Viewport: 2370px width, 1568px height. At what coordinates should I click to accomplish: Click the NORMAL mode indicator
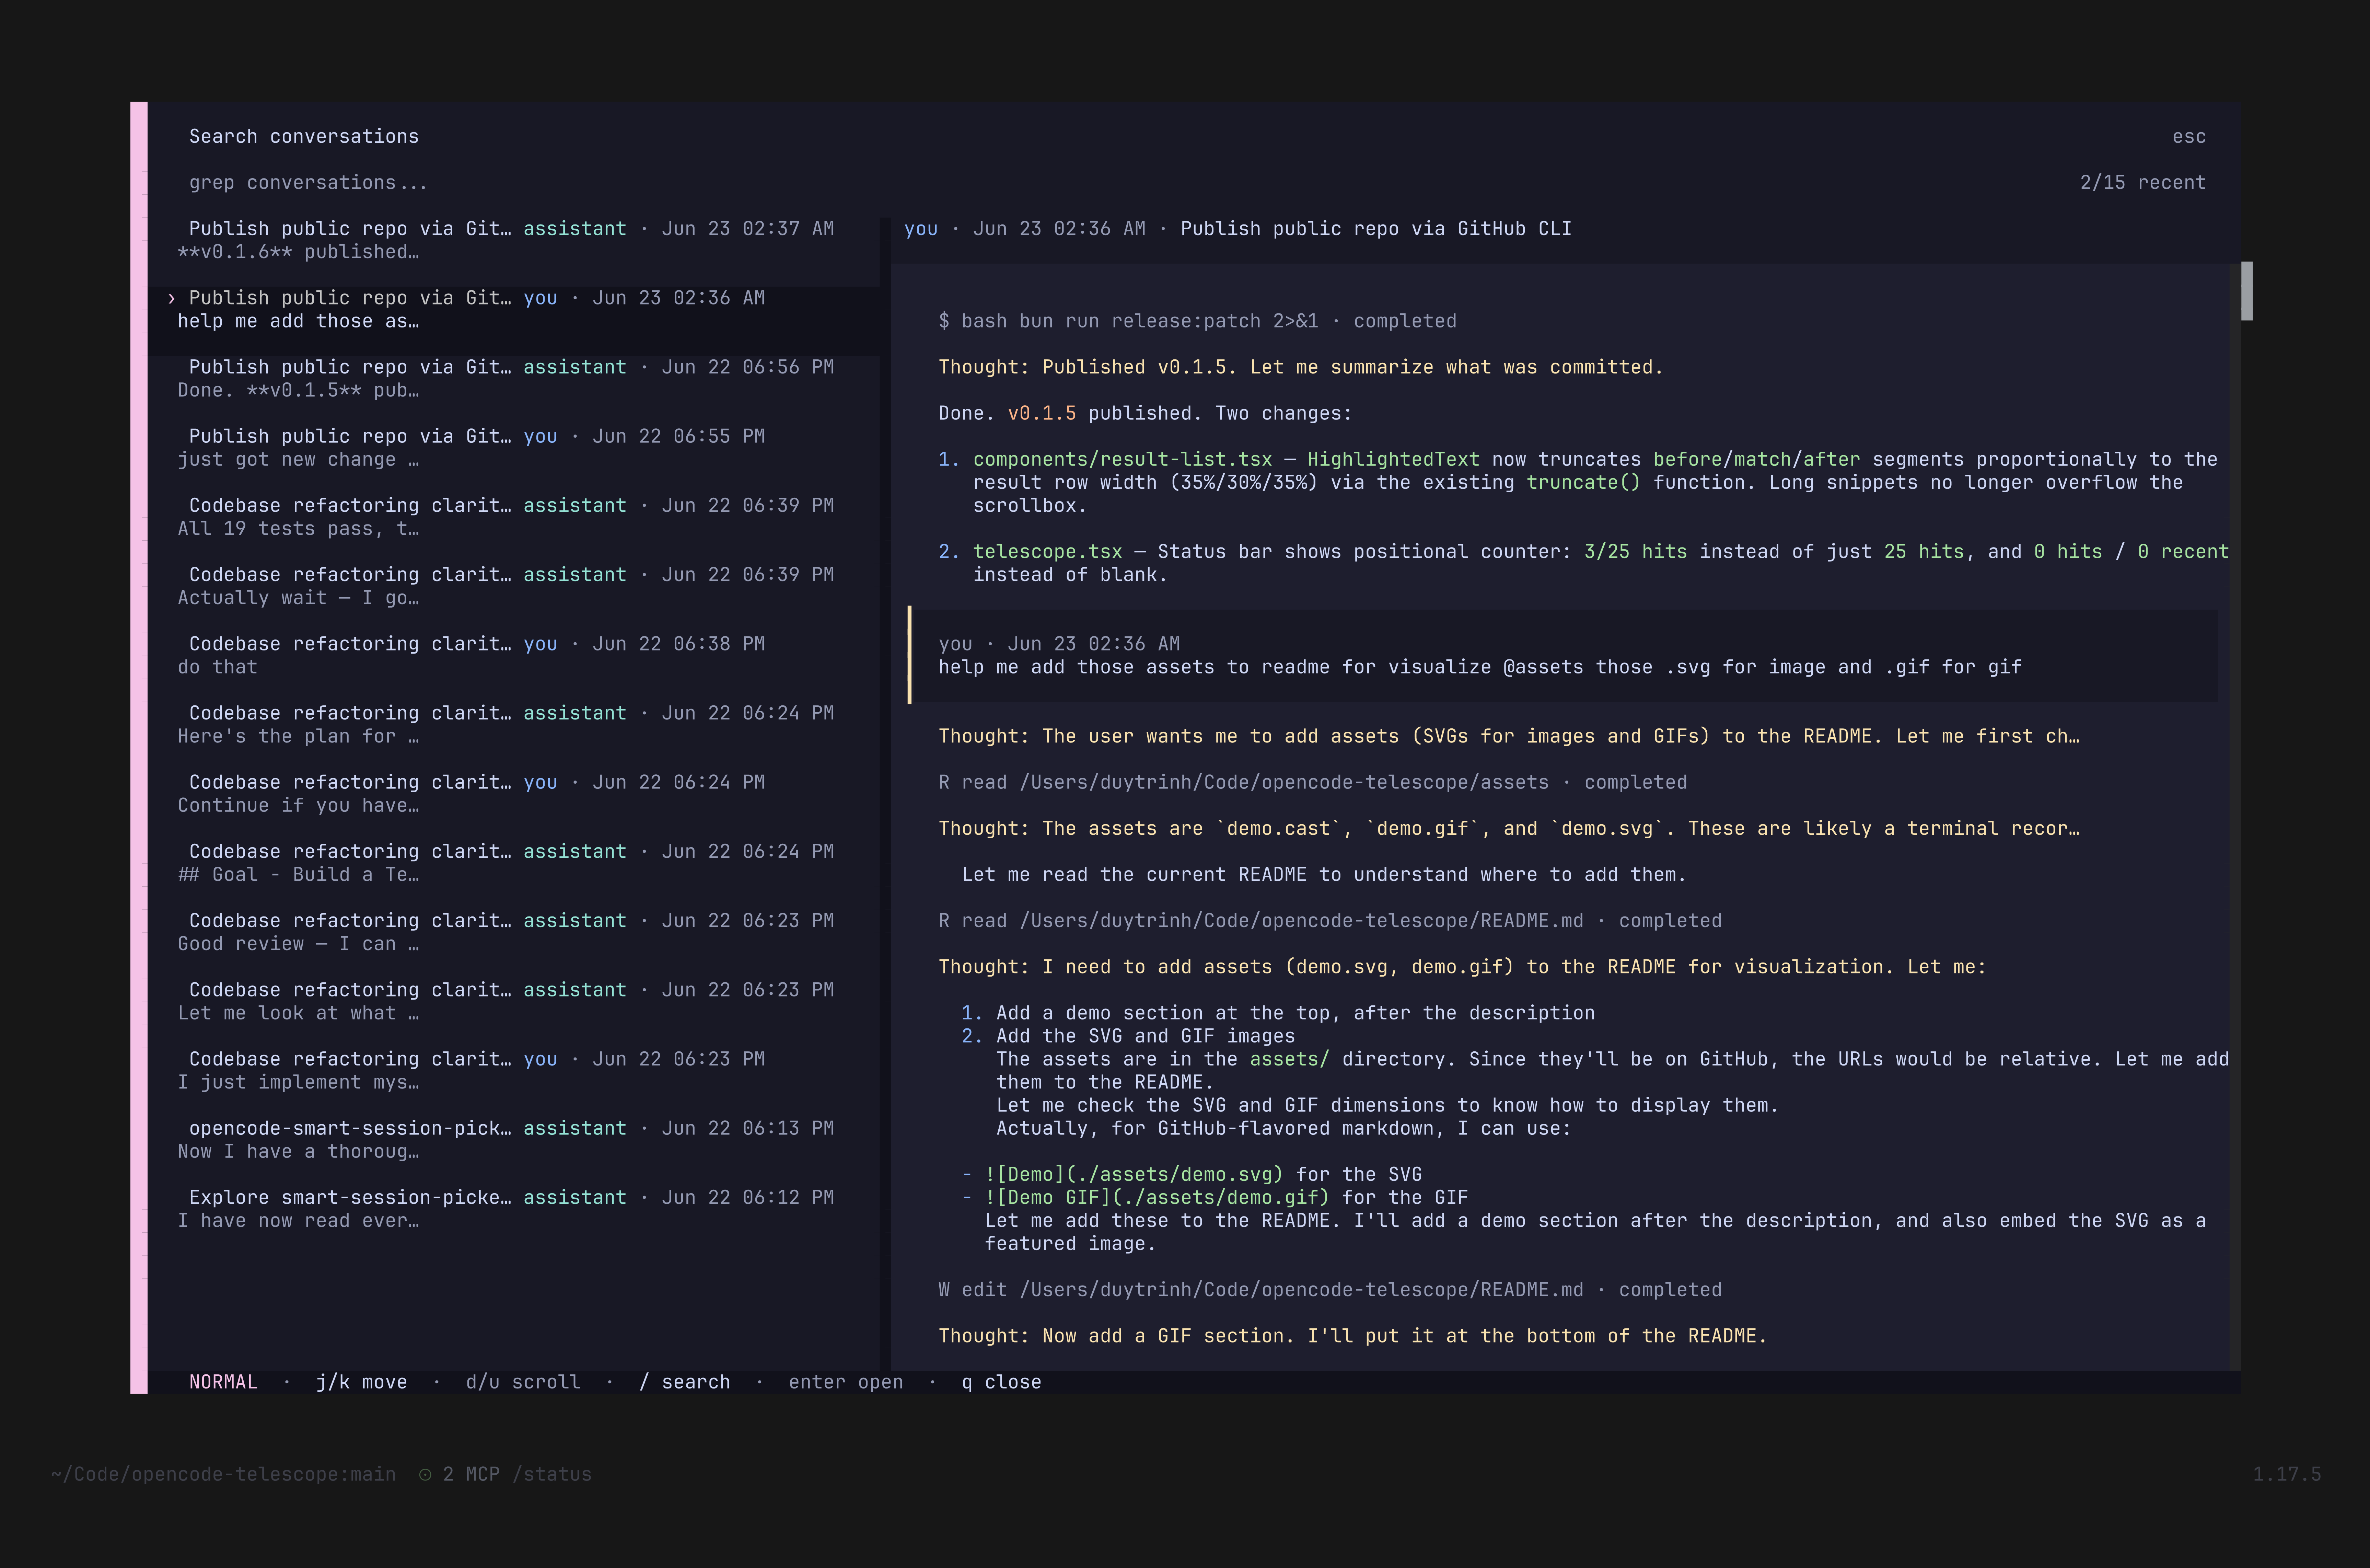pyautogui.click(x=223, y=1382)
